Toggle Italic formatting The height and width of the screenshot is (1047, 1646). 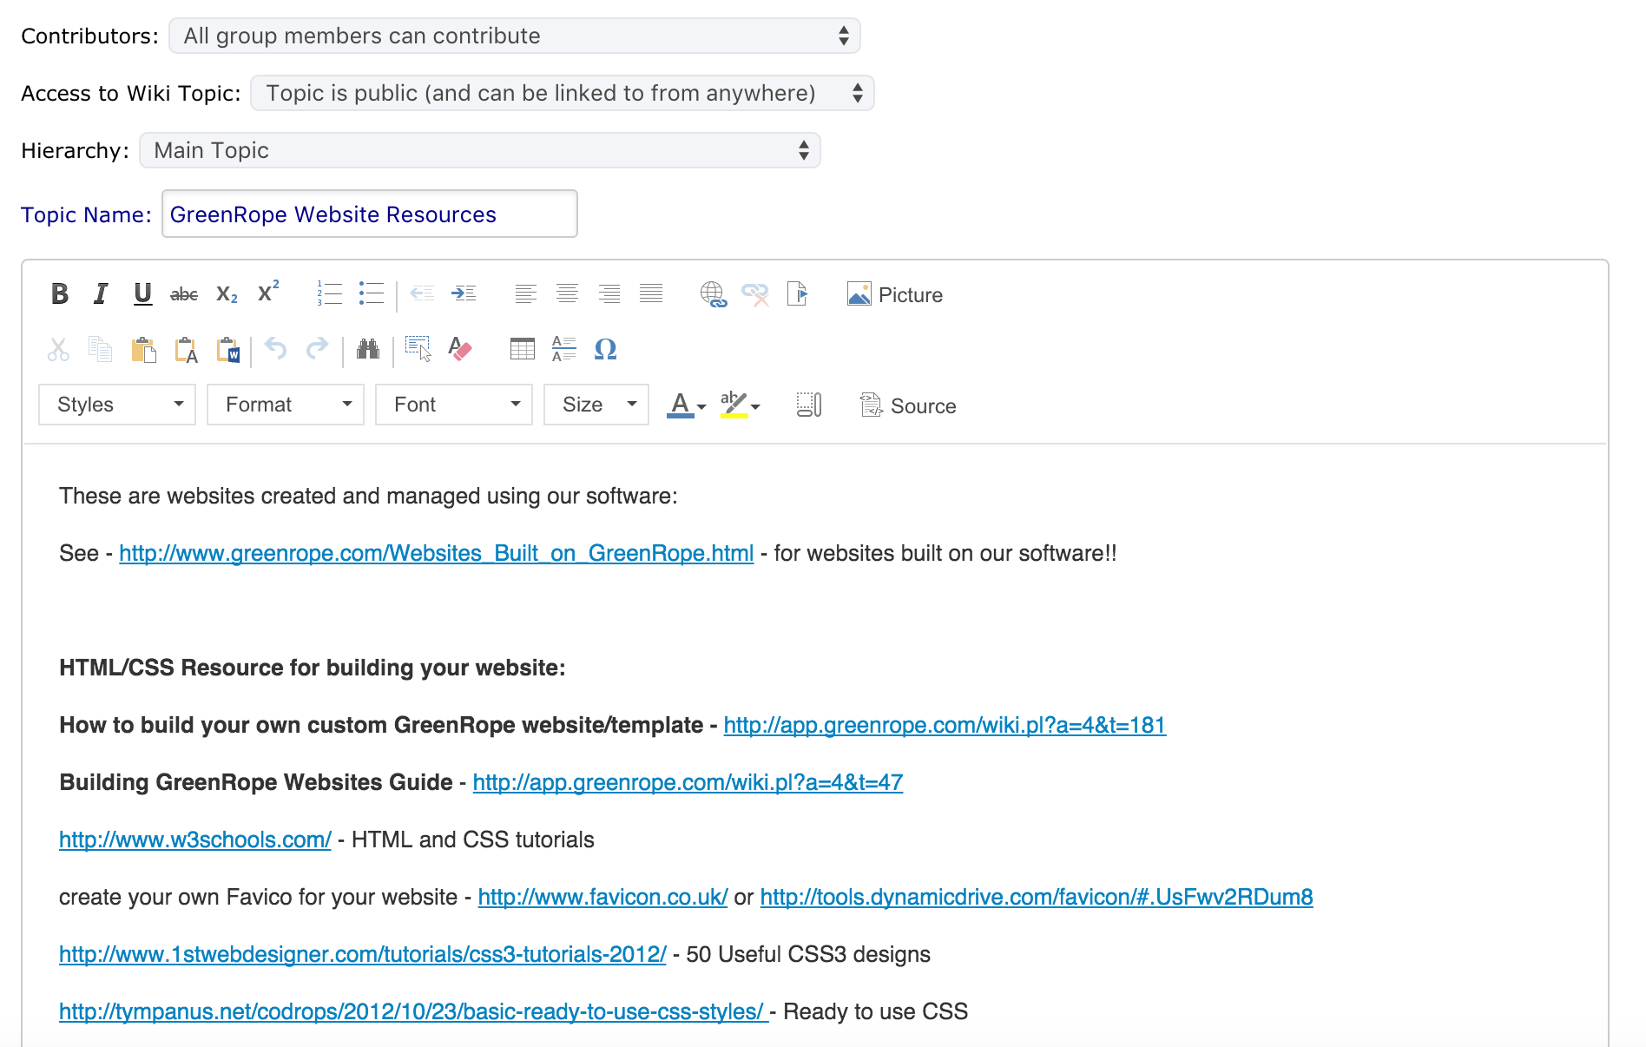click(101, 294)
